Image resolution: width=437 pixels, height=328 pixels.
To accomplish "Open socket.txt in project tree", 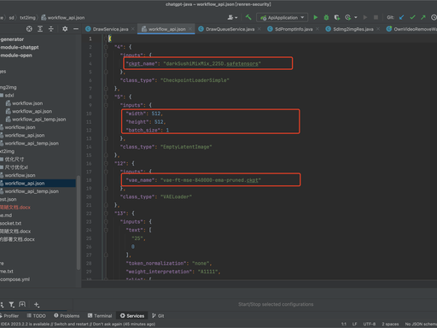I will [10, 223].
